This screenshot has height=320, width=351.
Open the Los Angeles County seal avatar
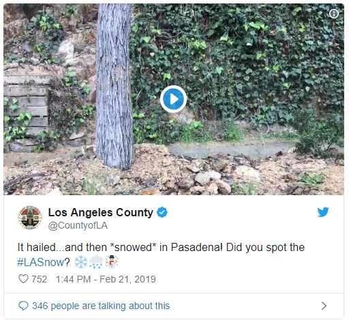30,218
